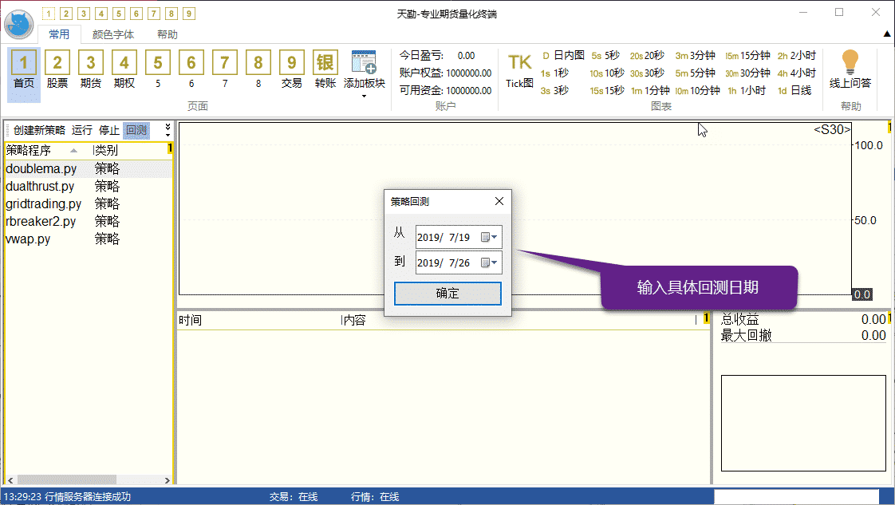This screenshot has height=505, width=895.
Task: Switch to the 颜色字体 ribbon tab
Action: coord(113,34)
